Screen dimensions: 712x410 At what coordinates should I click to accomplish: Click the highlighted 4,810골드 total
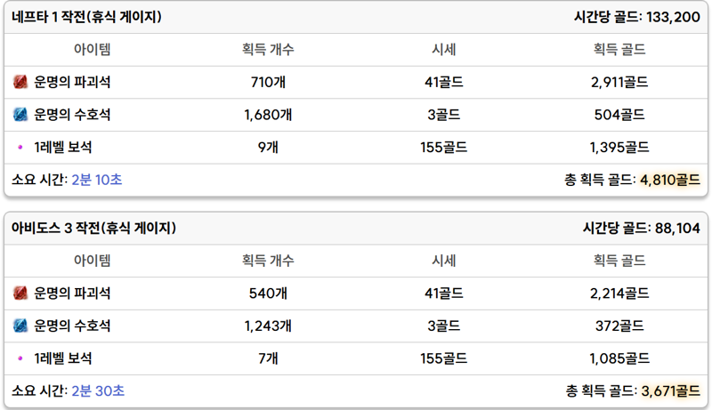pyautogui.click(x=670, y=180)
